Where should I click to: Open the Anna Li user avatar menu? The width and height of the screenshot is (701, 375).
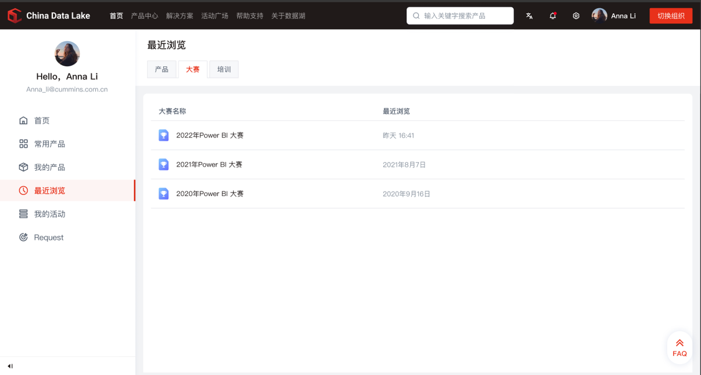pos(600,15)
